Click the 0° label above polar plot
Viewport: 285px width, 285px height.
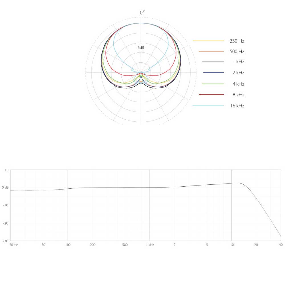(x=142, y=13)
